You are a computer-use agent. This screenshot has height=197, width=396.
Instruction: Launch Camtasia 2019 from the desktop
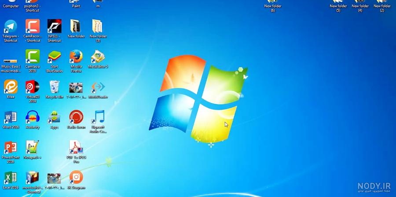(33, 57)
